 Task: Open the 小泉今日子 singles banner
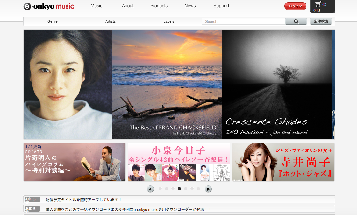179,162
